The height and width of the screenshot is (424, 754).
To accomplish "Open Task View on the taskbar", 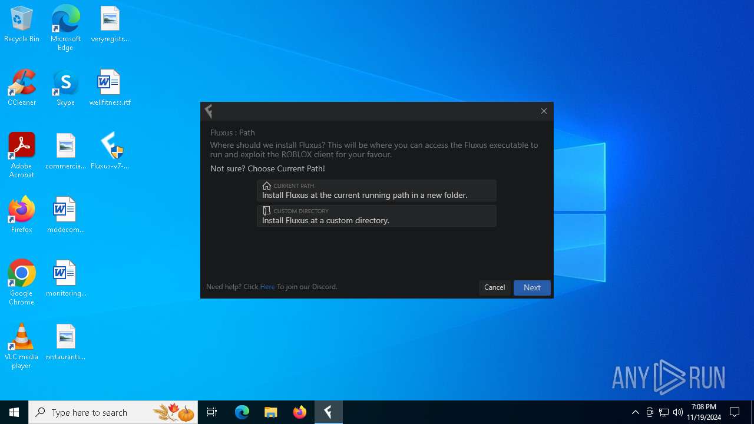I will pos(212,412).
